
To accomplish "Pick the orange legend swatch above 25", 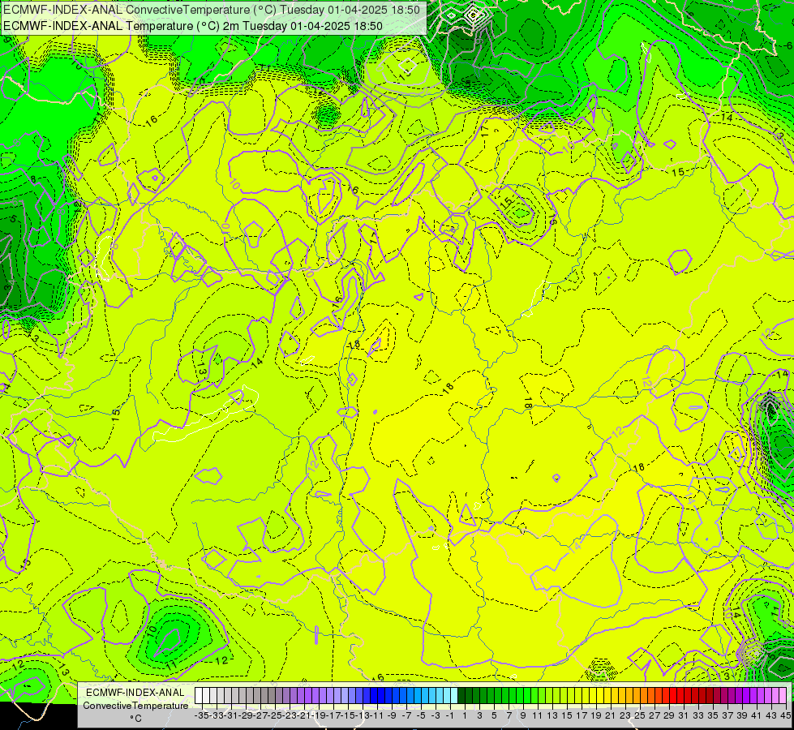I will [x=637, y=696].
